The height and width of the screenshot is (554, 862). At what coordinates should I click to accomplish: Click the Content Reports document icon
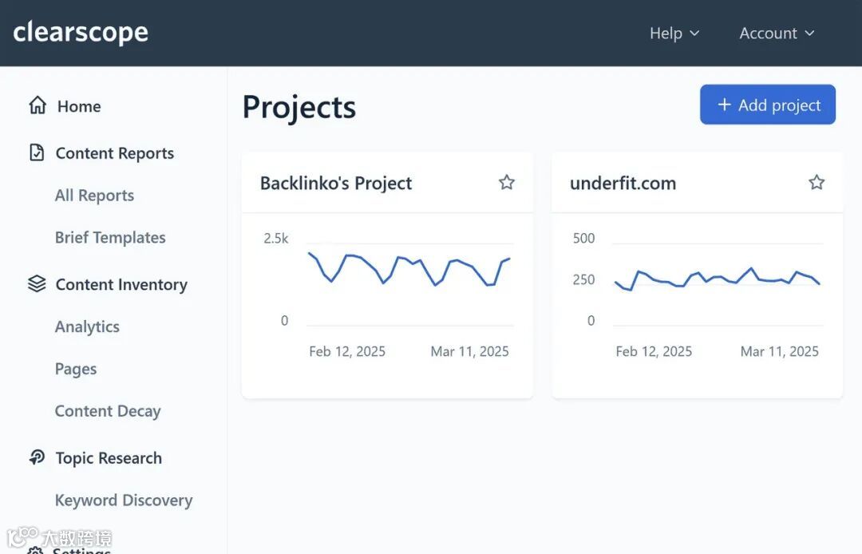[x=37, y=152]
